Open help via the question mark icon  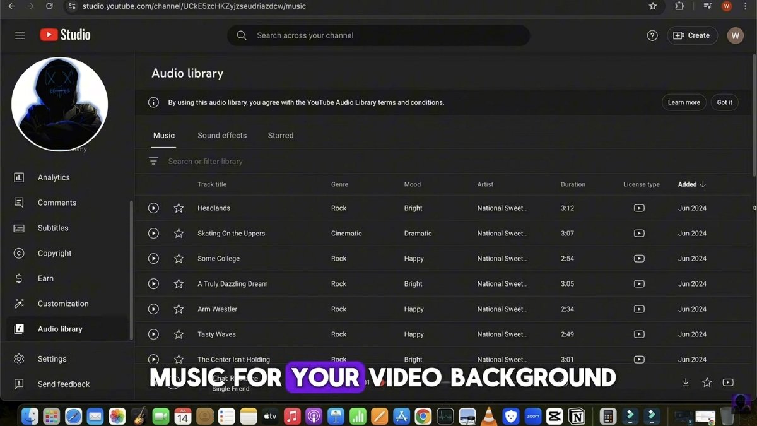(x=652, y=35)
